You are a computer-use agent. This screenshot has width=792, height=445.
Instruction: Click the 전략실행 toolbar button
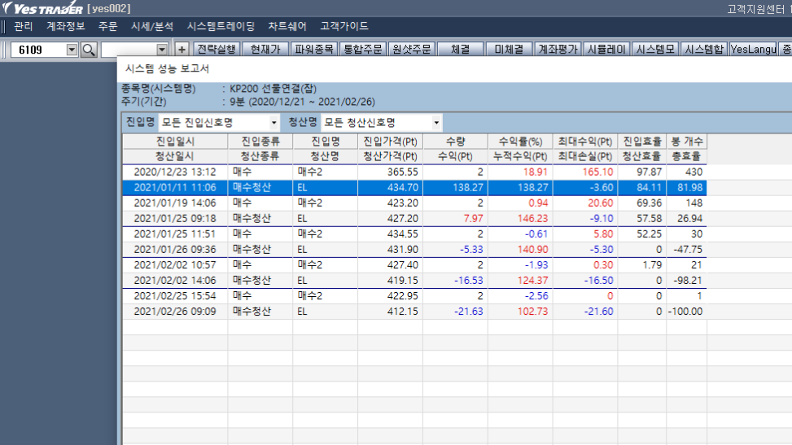pos(217,50)
